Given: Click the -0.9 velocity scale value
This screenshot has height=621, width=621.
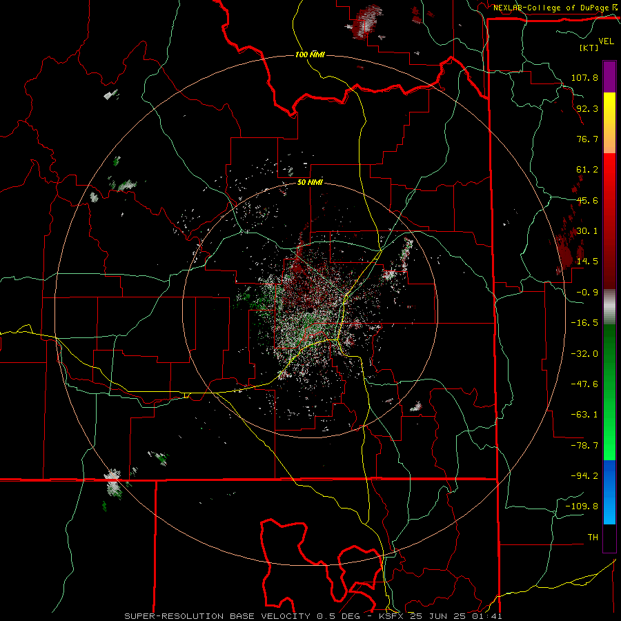Looking at the screenshot, I should (x=587, y=293).
